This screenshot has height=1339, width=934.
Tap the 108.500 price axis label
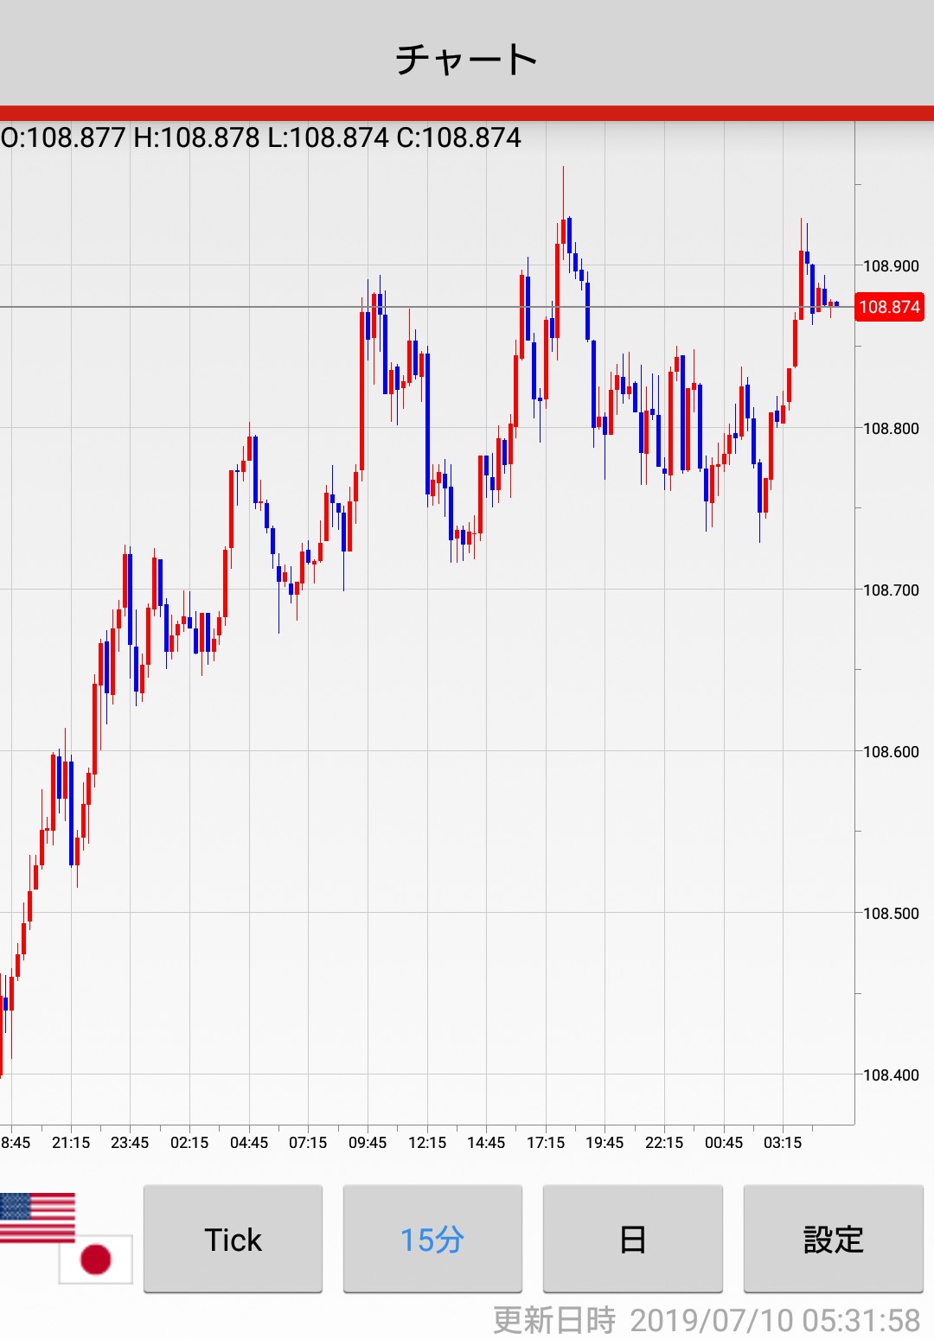pyautogui.click(x=891, y=913)
